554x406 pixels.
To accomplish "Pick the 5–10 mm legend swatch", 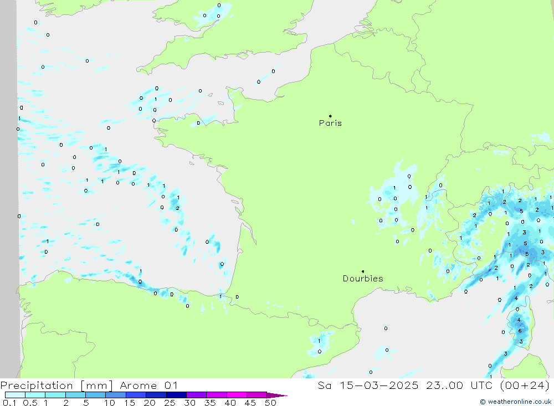I will tap(95, 395).
